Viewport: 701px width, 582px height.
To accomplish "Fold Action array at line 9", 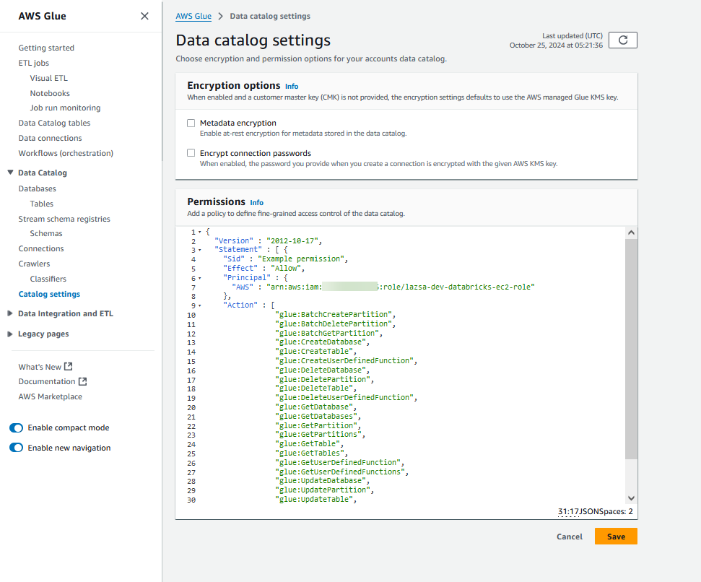I will pos(200,305).
